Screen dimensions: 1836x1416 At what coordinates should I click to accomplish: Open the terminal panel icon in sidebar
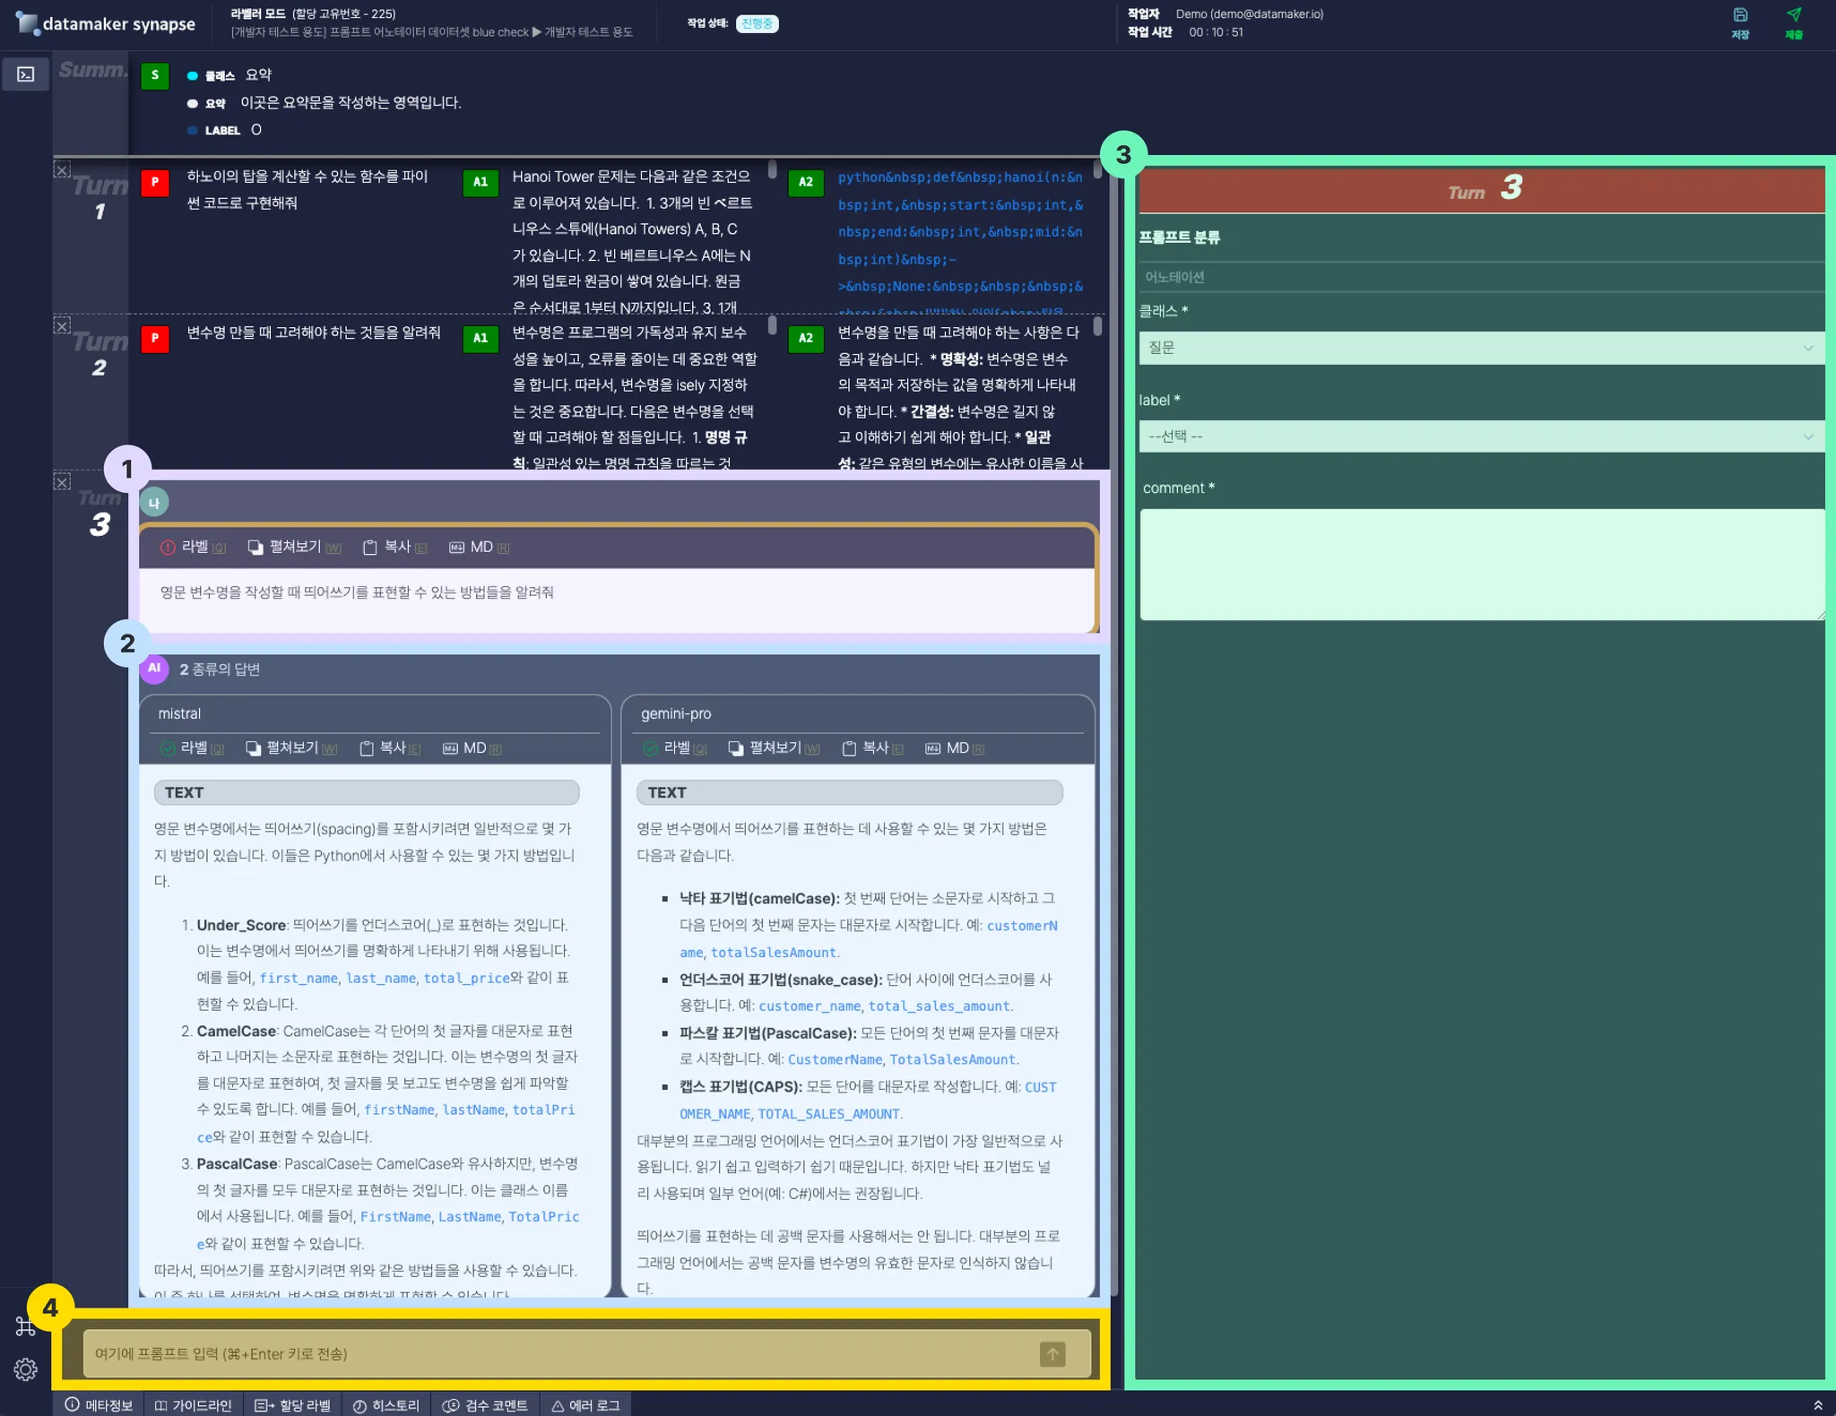coord(26,74)
